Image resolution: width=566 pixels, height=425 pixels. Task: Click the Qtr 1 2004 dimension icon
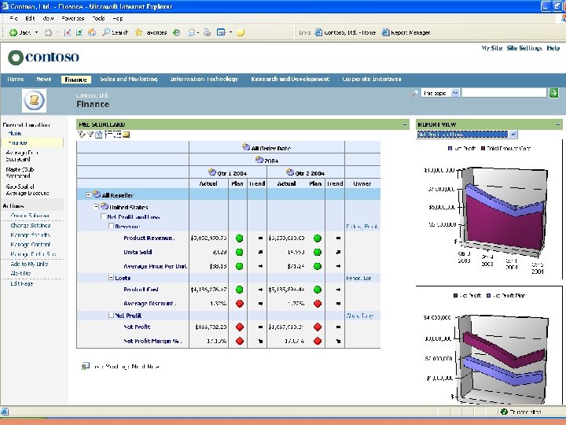click(212, 172)
